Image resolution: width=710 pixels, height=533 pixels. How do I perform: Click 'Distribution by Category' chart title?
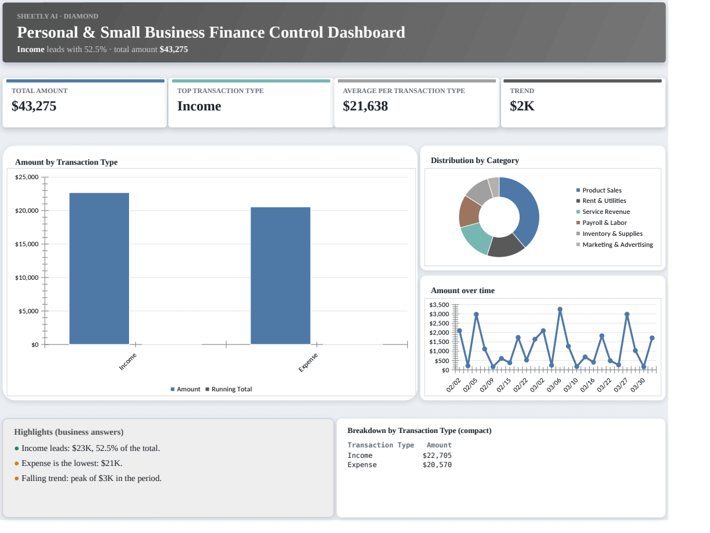[x=474, y=161]
